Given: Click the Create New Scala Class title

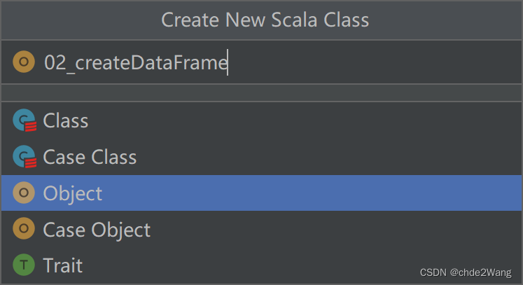Looking at the screenshot, I should (x=265, y=20).
